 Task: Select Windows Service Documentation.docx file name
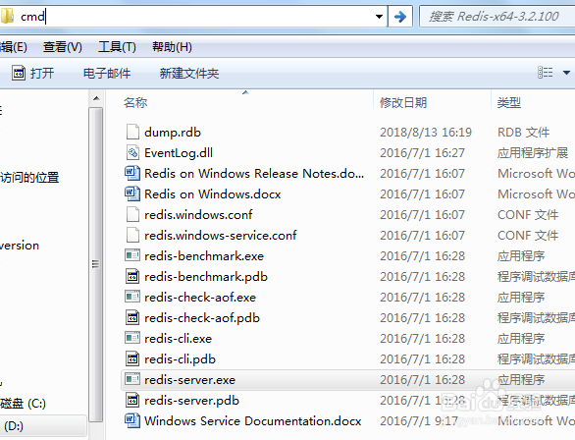point(252,420)
